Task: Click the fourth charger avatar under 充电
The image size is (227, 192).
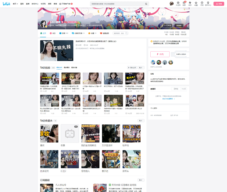Action: pos(171,62)
